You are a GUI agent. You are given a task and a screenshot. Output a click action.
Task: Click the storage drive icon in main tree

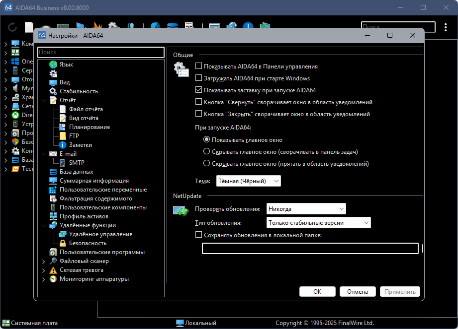[15, 97]
